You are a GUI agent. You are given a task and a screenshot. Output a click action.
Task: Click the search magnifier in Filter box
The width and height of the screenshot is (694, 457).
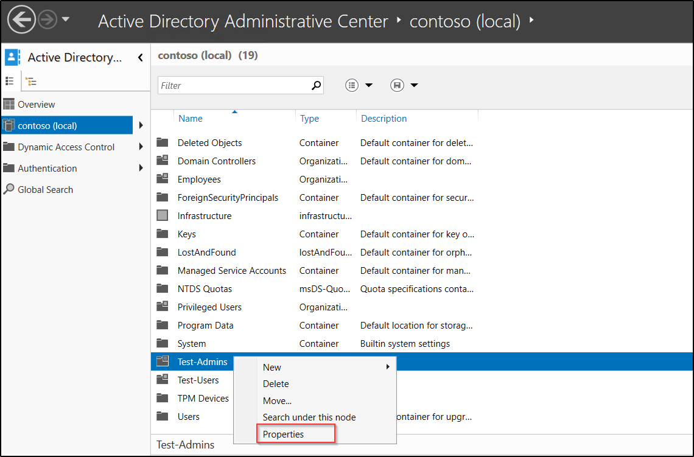click(315, 86)
